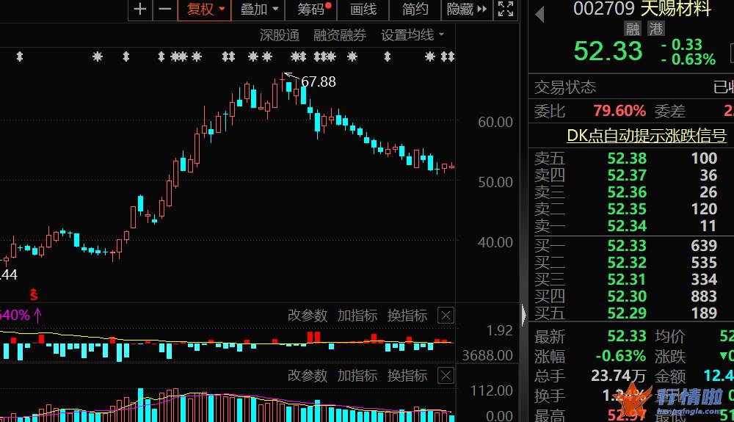Select the 画线 drawing tool
The width and height of the screenshot is (734, 422).
pyautogui.click(x=363, y=10)
